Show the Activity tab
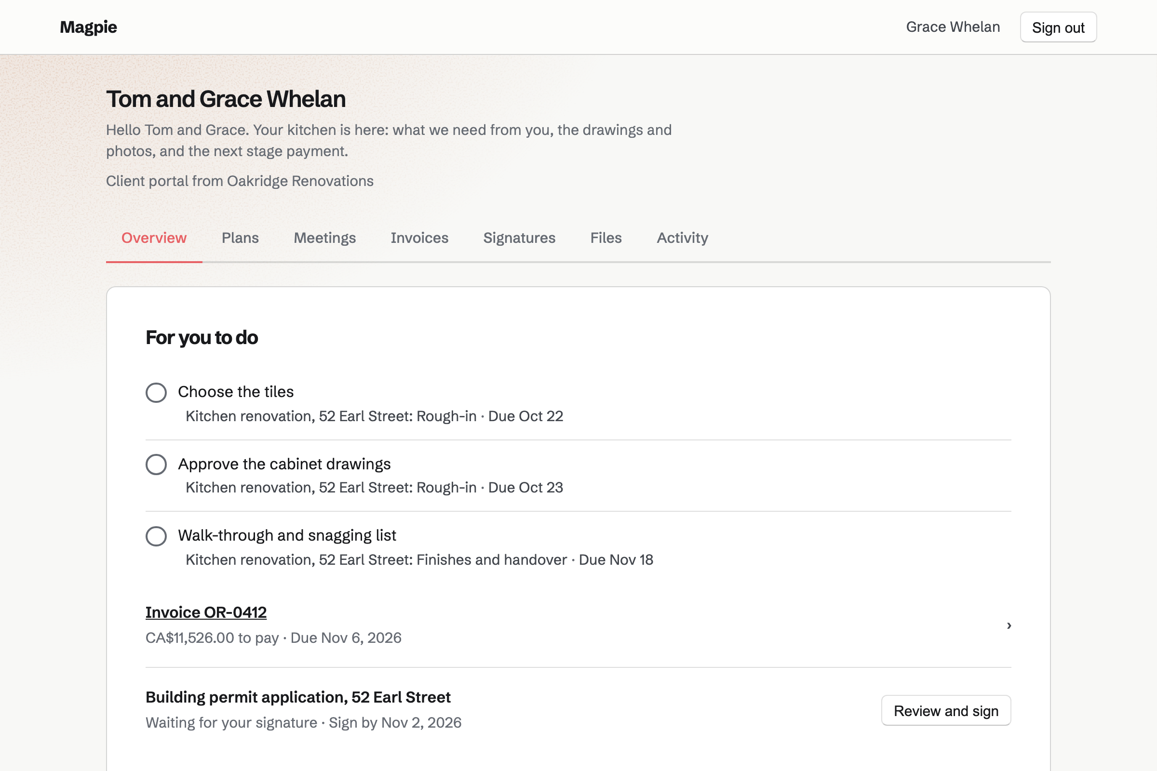This screenshot has width=1157, height=771. click(x=682, y=238)
